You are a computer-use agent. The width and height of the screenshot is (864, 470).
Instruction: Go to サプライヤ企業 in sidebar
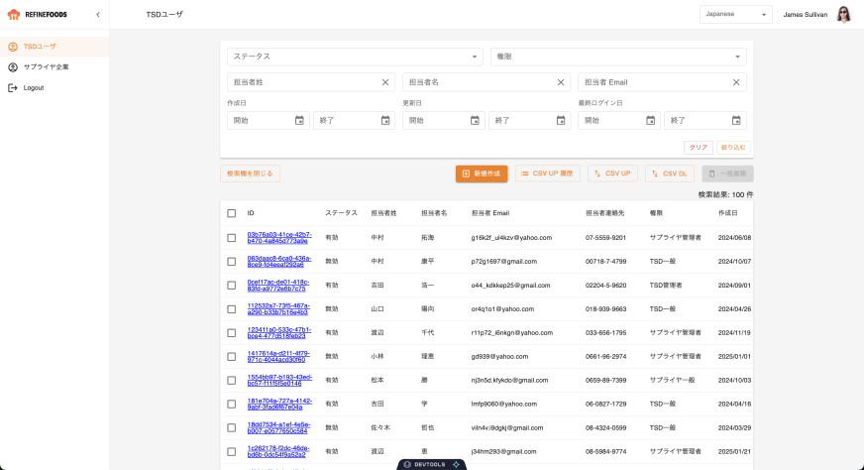click(x=46, y=66)
